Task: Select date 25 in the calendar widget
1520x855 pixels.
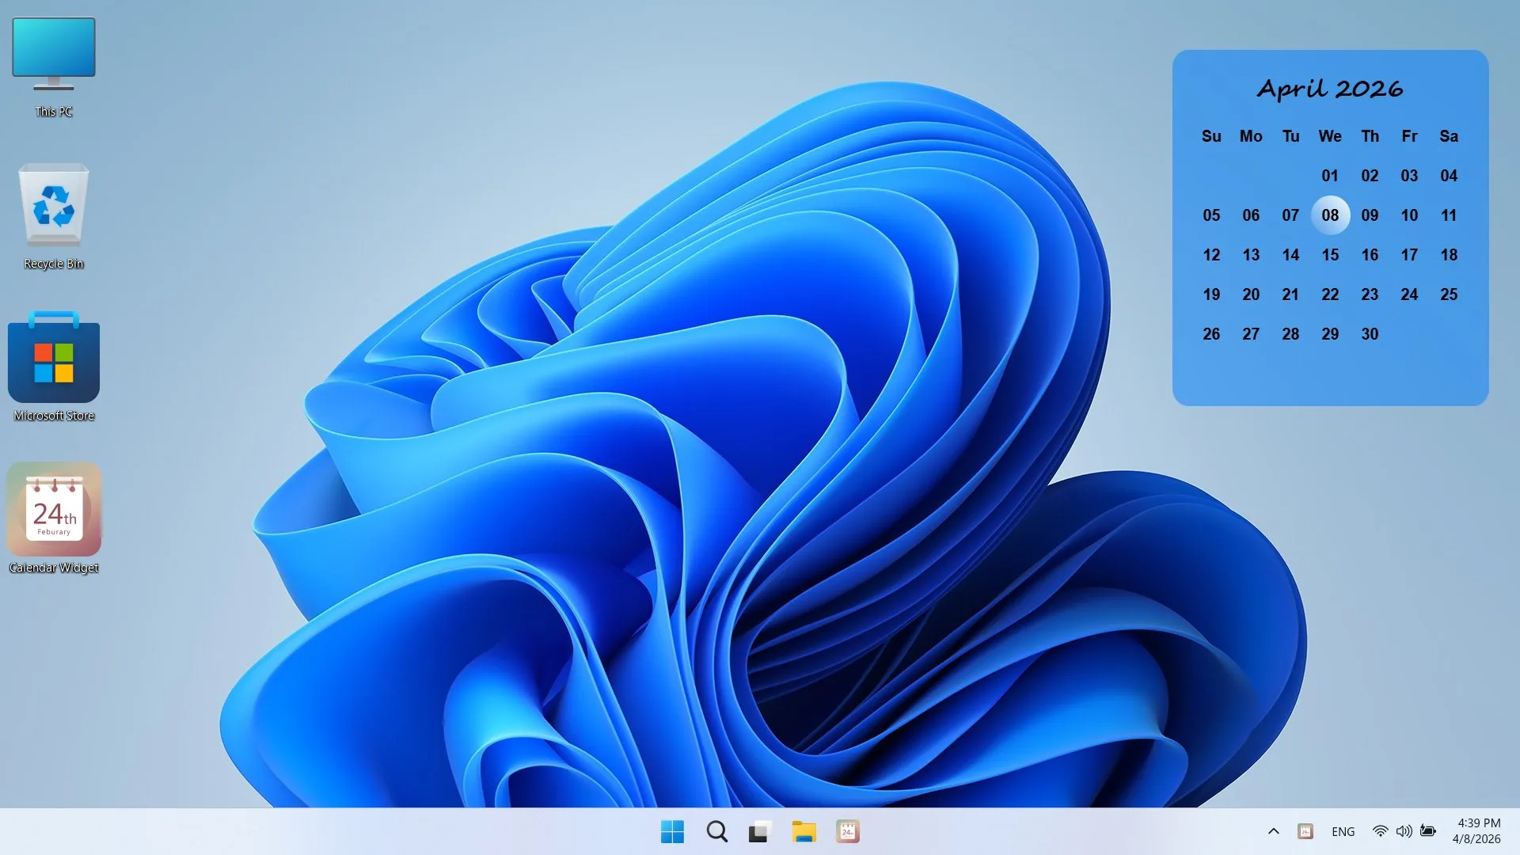Action: [x=1449, y=294]
